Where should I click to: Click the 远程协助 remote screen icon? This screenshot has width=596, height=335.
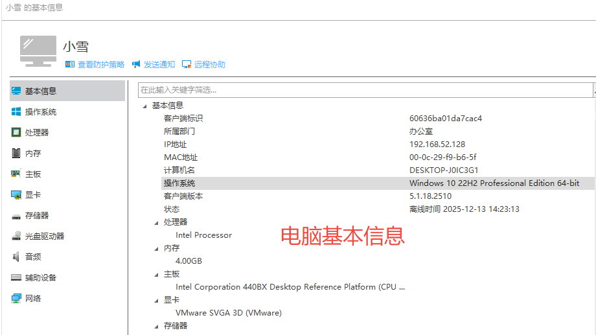click(x=187, y=64)
